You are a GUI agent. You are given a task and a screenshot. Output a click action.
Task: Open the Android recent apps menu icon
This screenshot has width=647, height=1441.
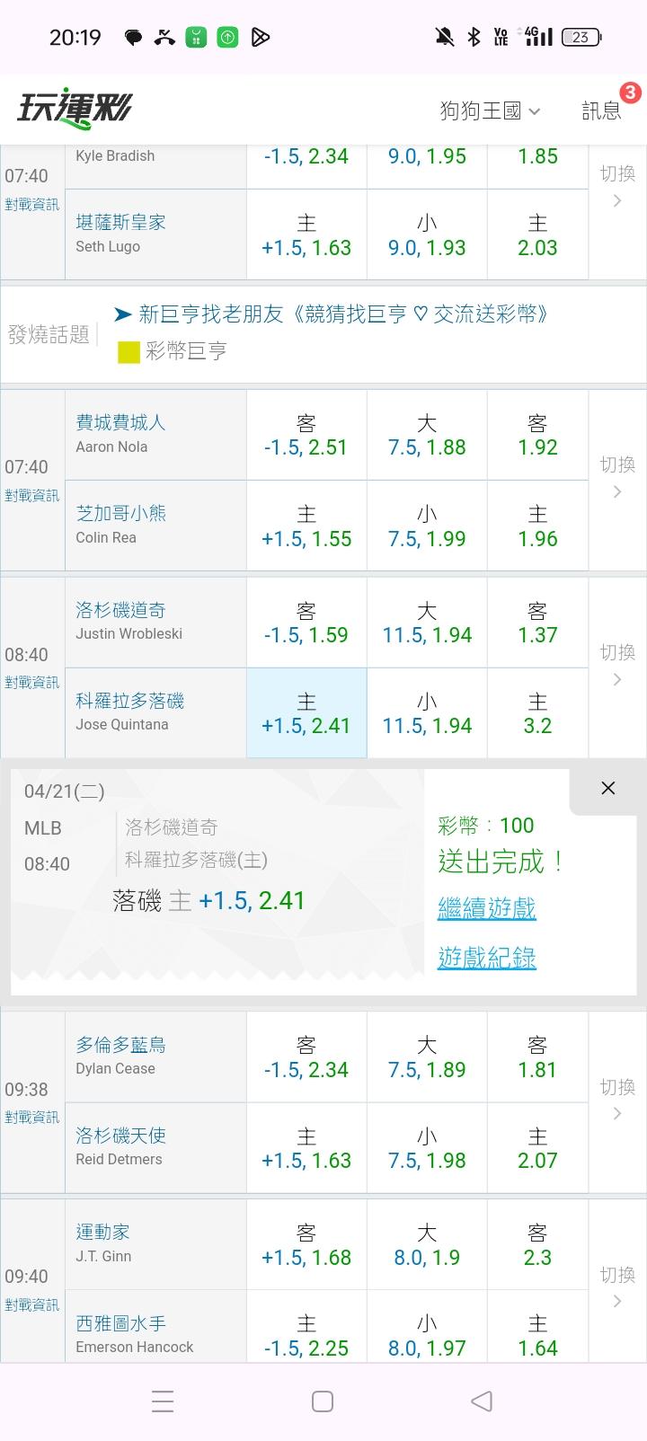[x=163, y=1401]
